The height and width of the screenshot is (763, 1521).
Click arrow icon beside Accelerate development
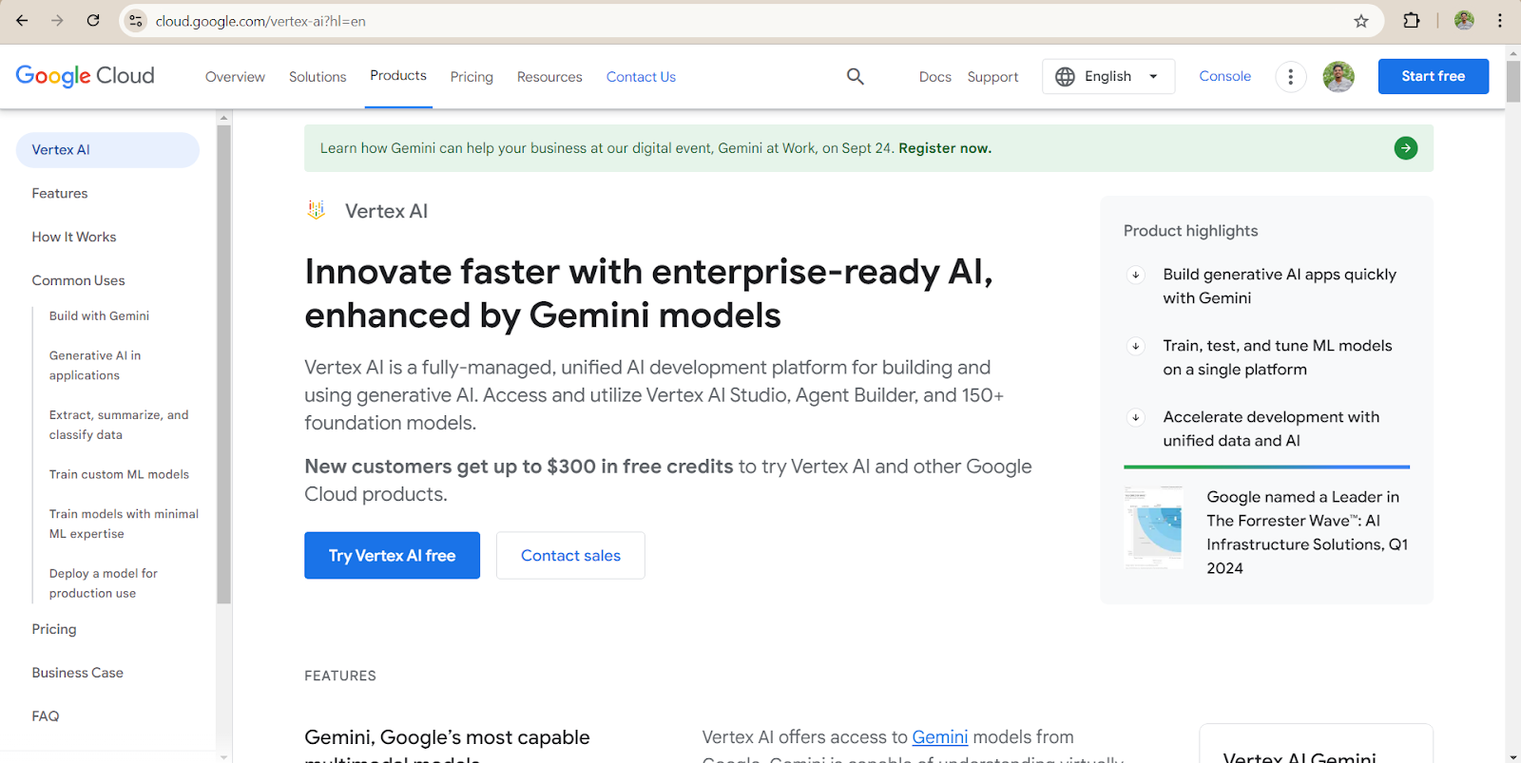1135,417
